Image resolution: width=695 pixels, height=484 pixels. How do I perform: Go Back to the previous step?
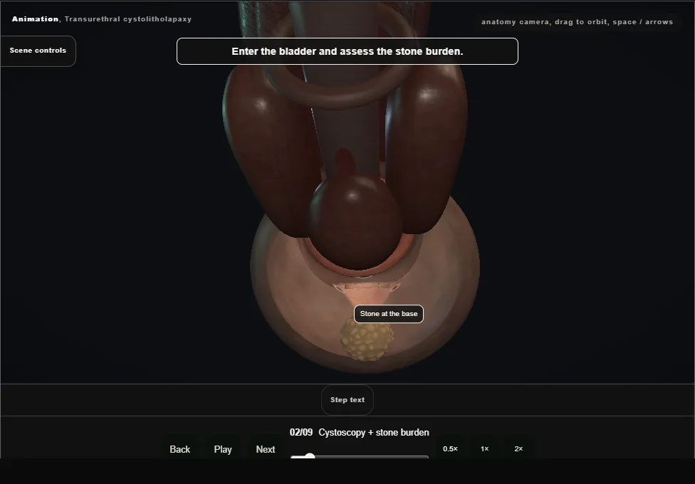[179, 449]
